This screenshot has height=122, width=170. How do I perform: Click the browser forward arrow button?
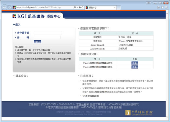tap(10, 7)
